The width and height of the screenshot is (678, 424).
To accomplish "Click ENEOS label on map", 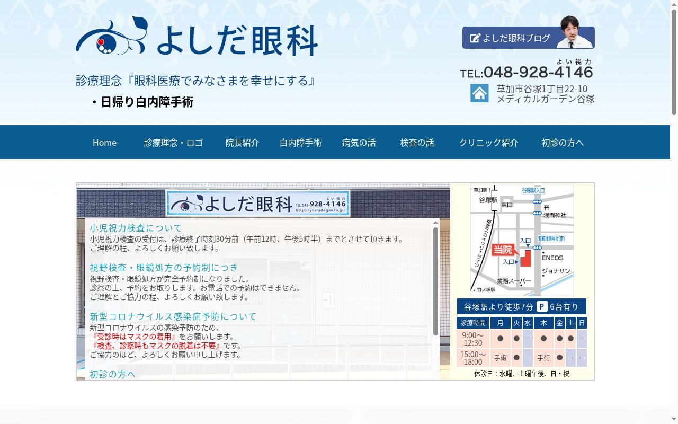I will click(552, 258).
